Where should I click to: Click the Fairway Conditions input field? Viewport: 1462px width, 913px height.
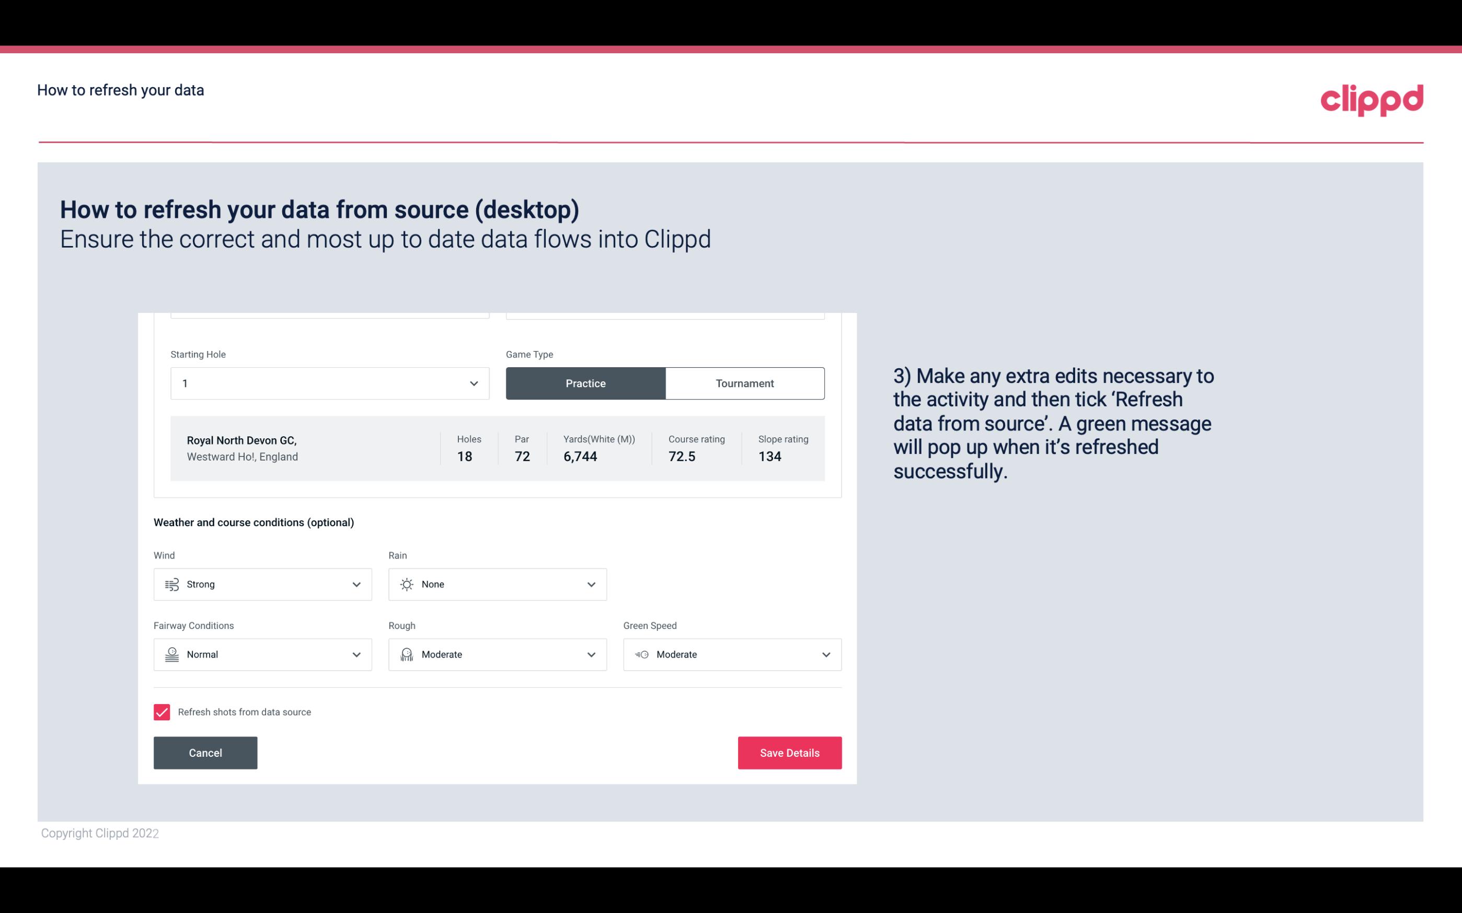click(262, 654)
